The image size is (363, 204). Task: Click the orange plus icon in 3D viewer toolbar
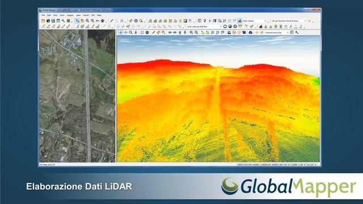coord(257,33)
